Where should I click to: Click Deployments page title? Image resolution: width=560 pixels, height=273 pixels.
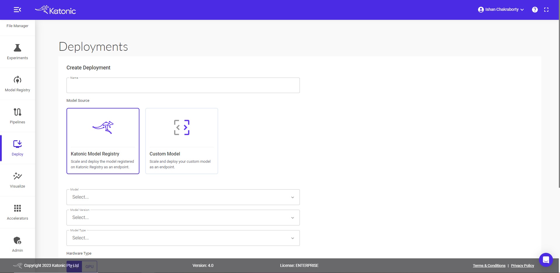pyautogui.click(x=93, y=47)
